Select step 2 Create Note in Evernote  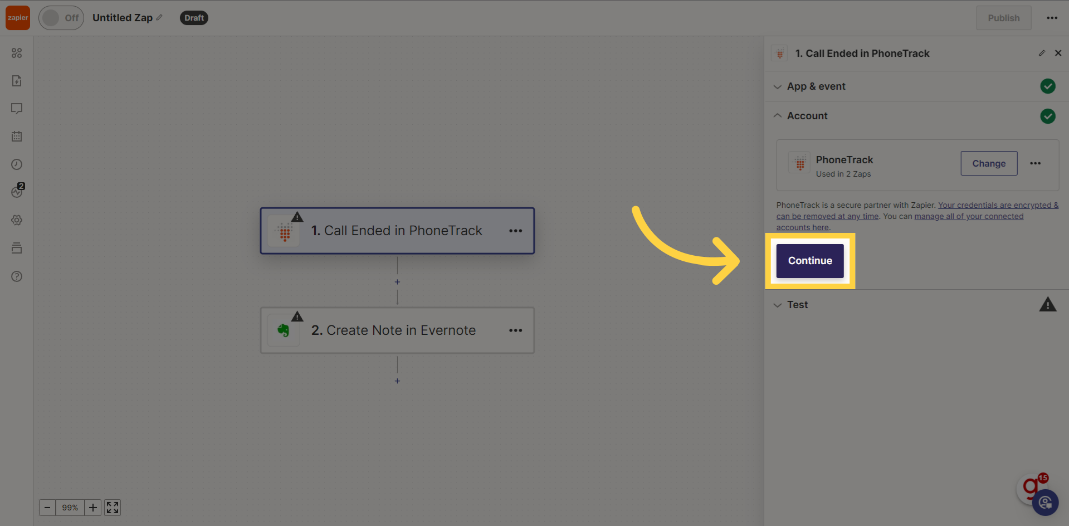click(x=397, y=330)
